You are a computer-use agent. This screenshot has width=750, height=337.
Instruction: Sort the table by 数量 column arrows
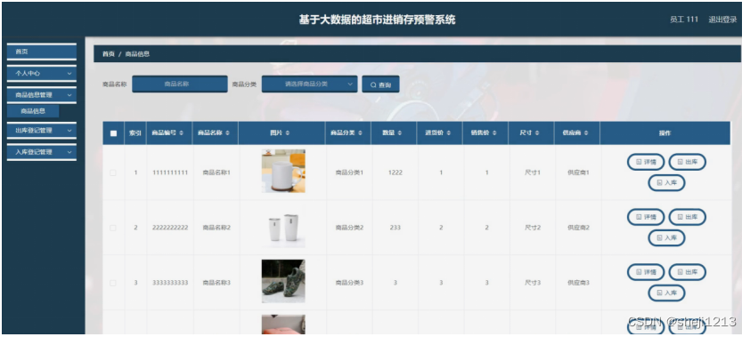pyautogui.click(x=400, y=133)
